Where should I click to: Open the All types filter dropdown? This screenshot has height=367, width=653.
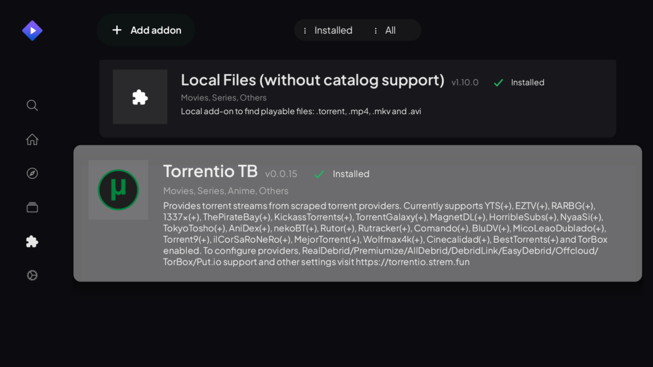[x=385, y=31]
